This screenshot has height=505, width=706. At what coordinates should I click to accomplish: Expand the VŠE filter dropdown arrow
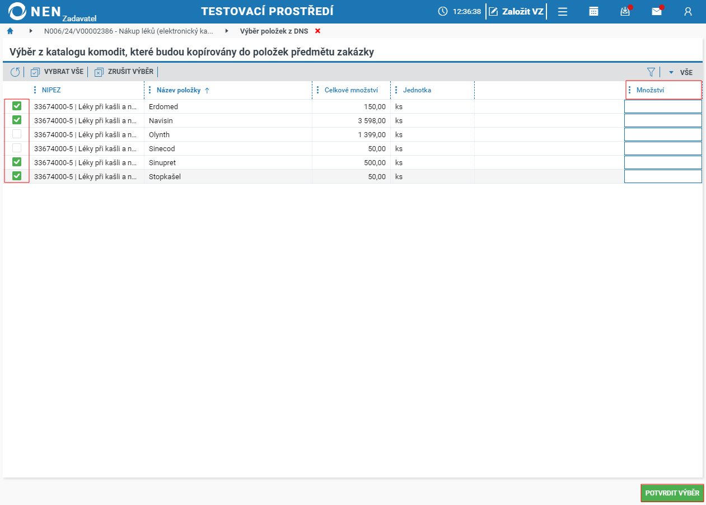tap(671, 72)
